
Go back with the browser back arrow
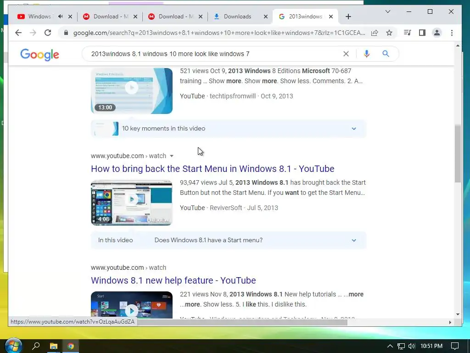point(18,33)
